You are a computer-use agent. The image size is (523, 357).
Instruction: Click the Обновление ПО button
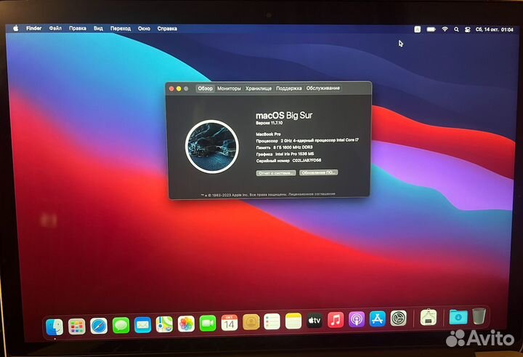(x=319, y=172)
